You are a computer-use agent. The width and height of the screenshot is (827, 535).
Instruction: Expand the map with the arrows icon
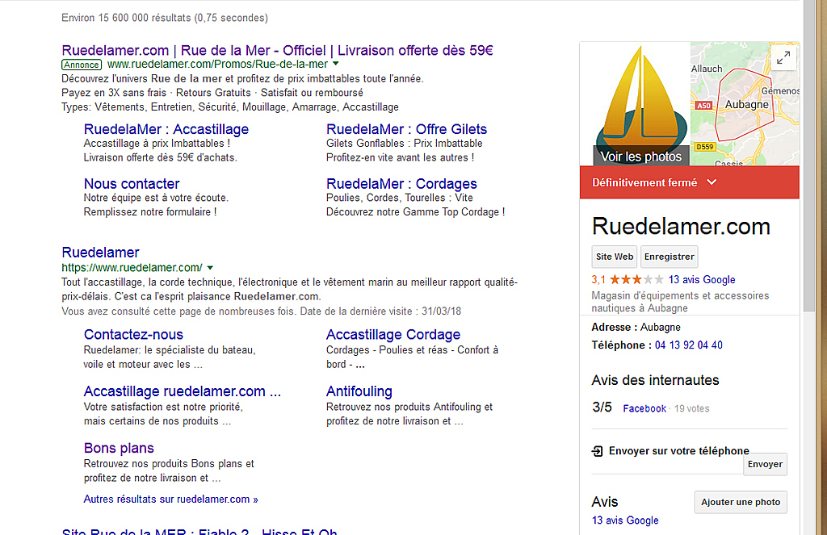pyautogui.click(x=783, y=57)
